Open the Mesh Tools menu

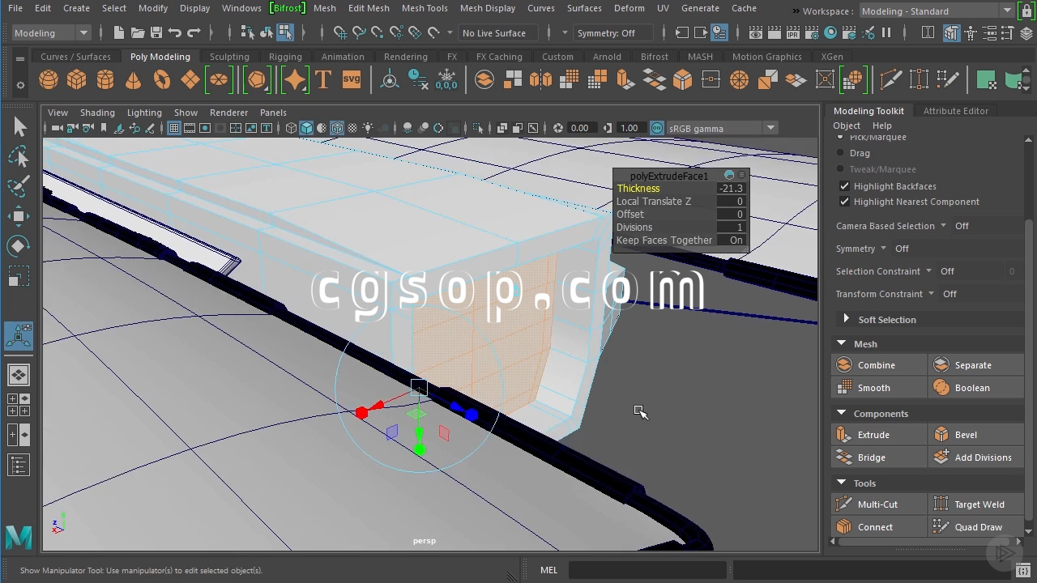425,8
